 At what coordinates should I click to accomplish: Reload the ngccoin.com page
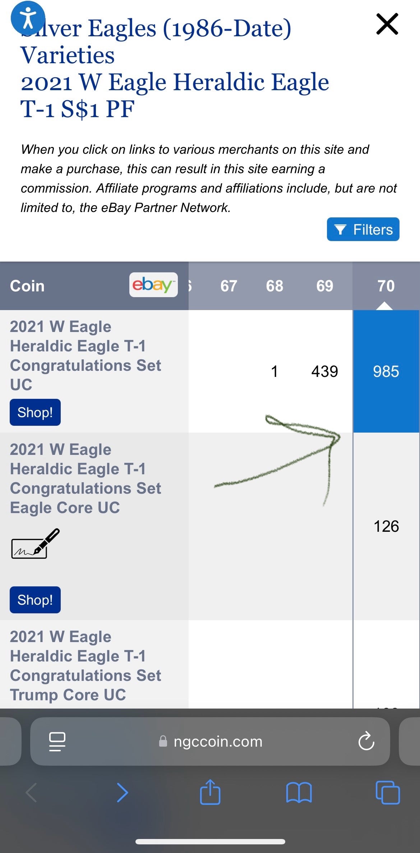coord(366,742)
